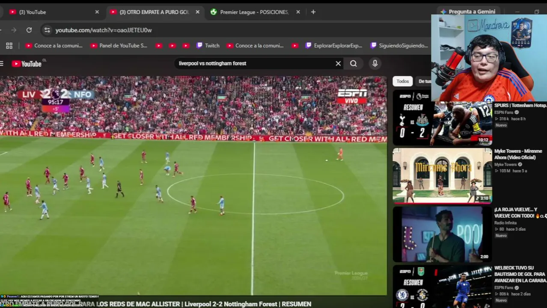This screenshot has height=308, width=547.
Task: Open 'SPURS | Tottenham Hotsp.' video title
Action: point(520,105)
